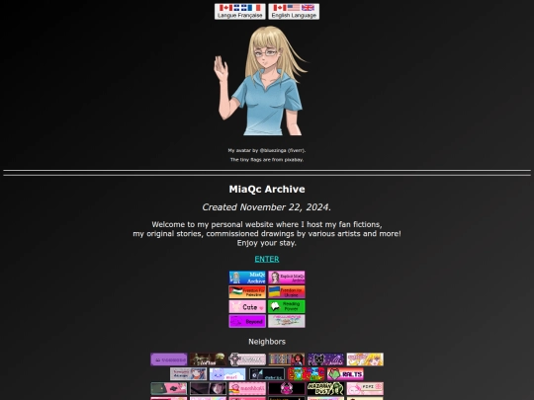Viewport: 534px width, 400px height.
Task: Visit the pink PIPI neighbor badge
Action: [x=365, y=388]
